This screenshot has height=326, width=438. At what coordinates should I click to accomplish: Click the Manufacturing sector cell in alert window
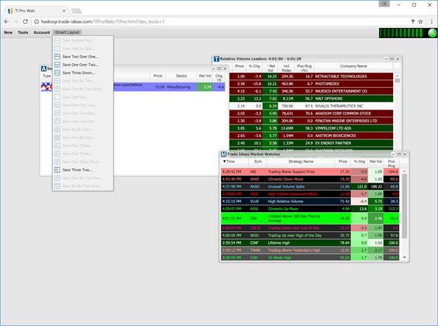pos(181,87)
